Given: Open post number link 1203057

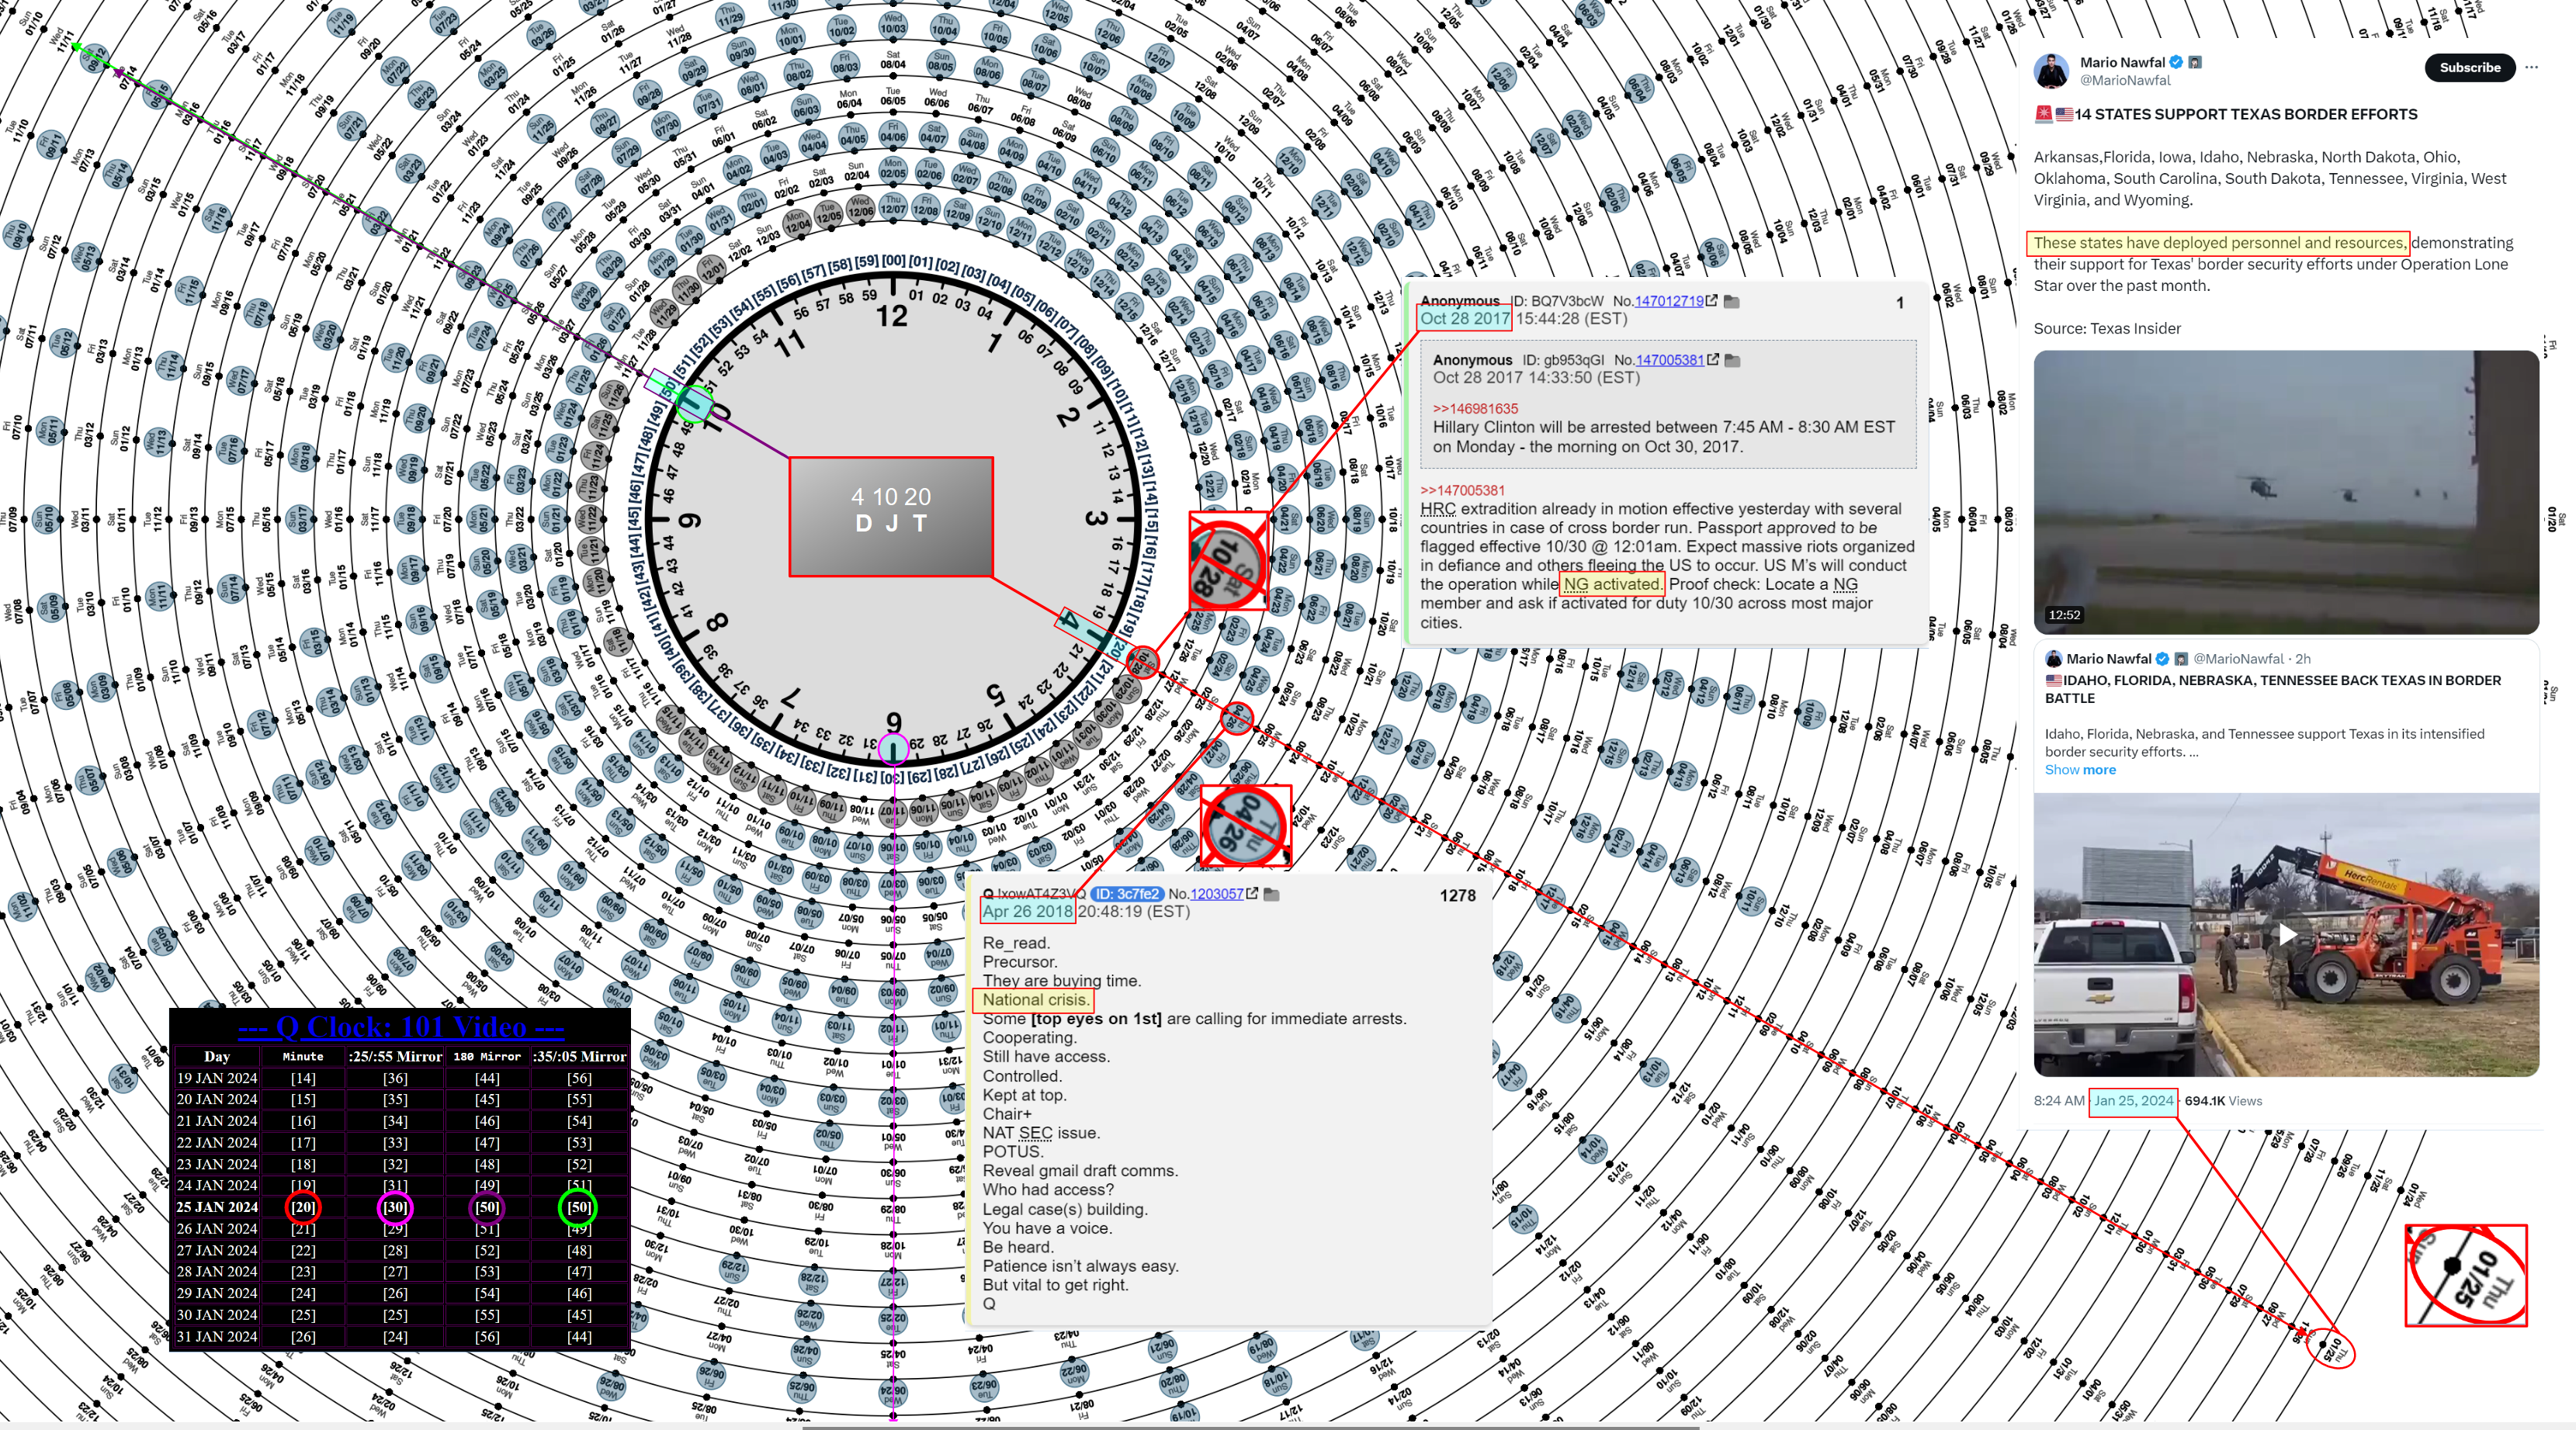Looking at the screenshot, I should tap(1217, 893).
